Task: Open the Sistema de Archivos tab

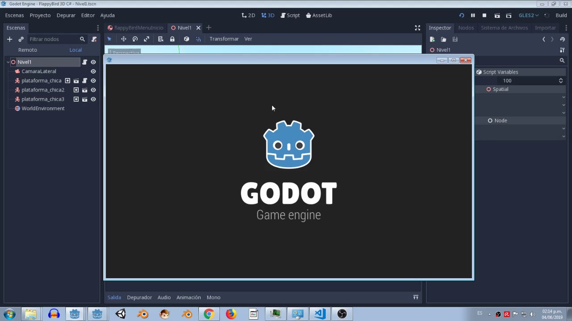Action: coord(505,28)
